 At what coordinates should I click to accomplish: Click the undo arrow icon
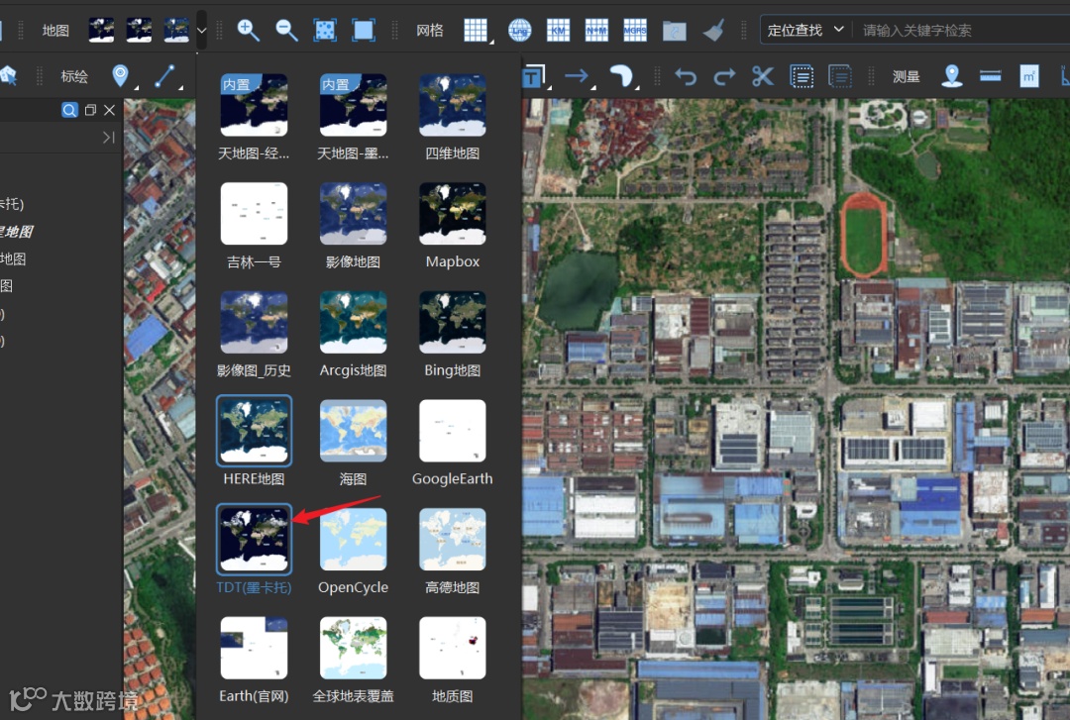point(686,76)
